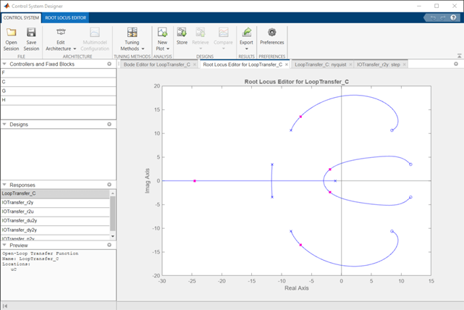Click the Store design icon

[x=182, y=33]
